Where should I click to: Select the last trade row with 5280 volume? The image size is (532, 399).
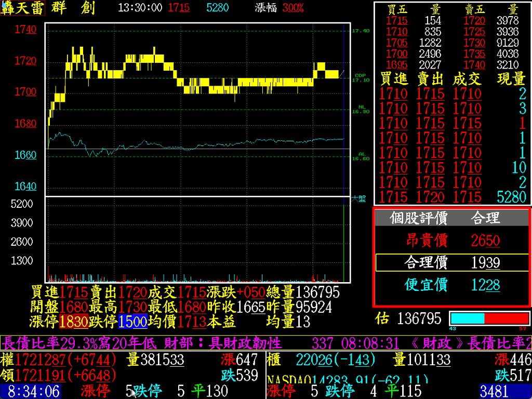click(x=452, y=197)
